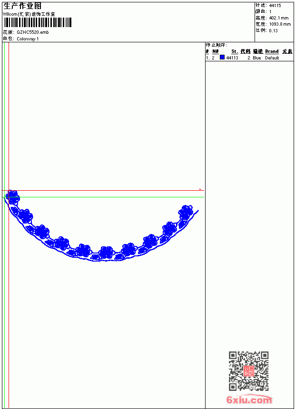
Task: Click the Colorway 1 label
Action: (x=28, y=39)
